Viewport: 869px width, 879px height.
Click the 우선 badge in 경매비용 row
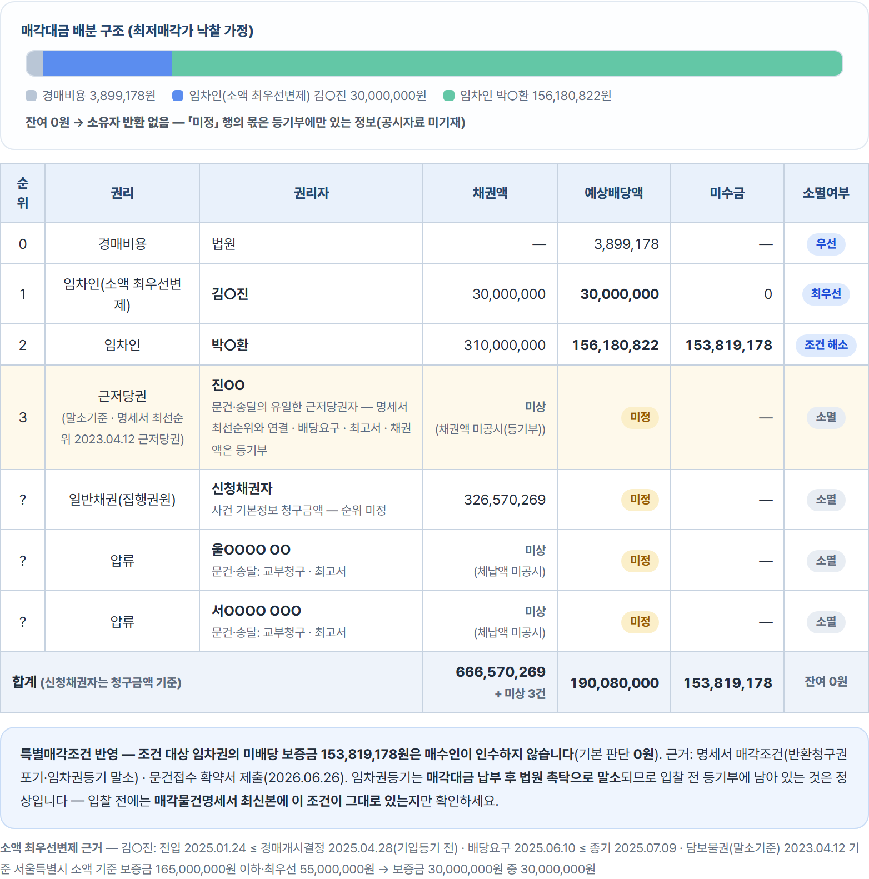coord(826,244)
